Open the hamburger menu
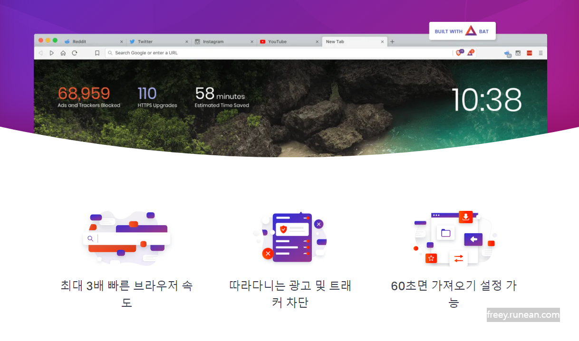The height and width of the screenshot is (341, 579). click(x=540, y=53)
